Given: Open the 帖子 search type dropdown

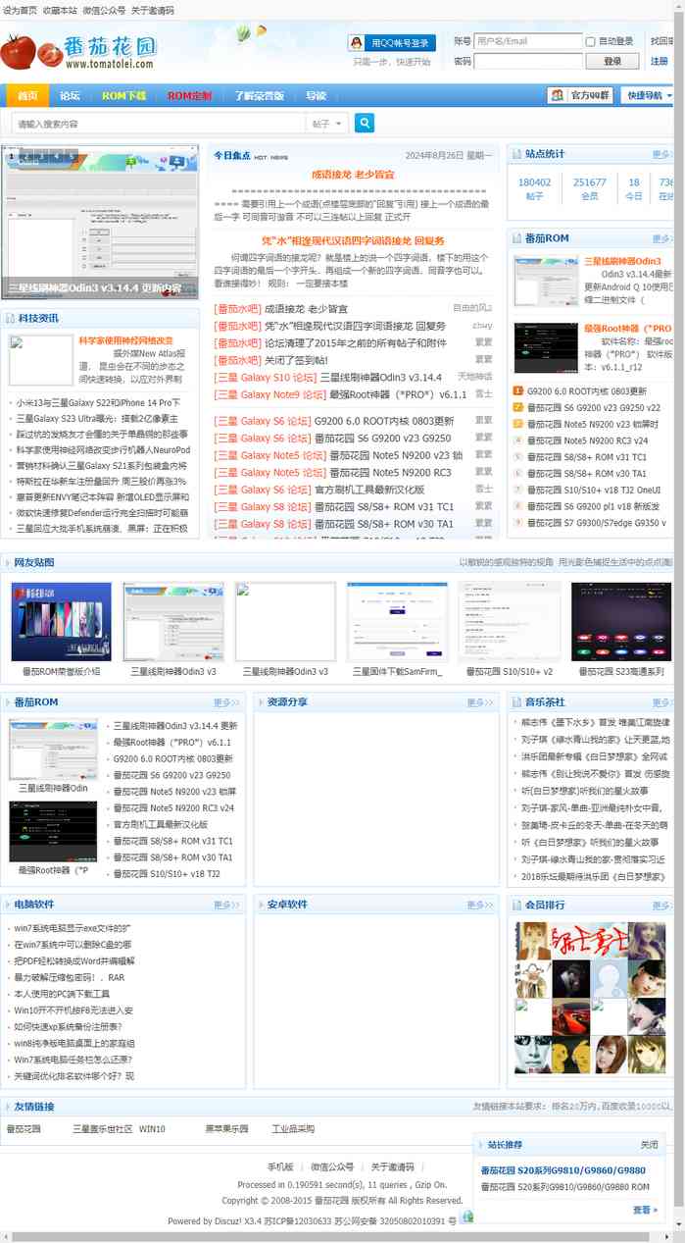Looking at the screenshot, I should (327, 124).
